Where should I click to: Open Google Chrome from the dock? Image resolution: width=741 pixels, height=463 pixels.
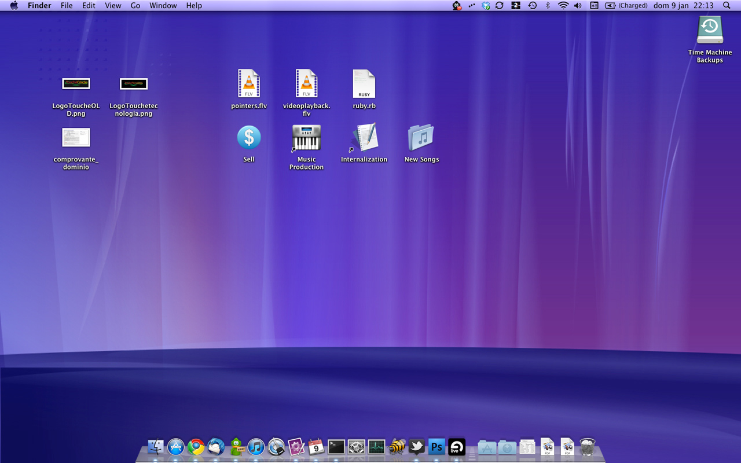tap(196, 447)
